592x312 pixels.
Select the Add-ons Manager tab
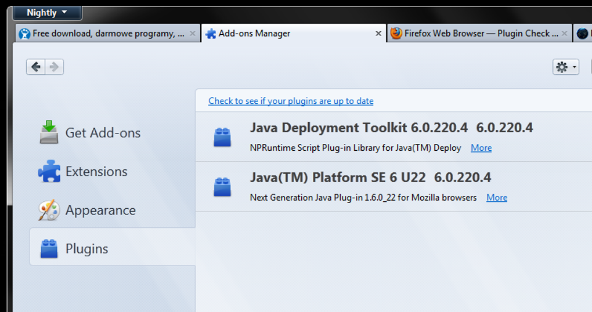coord(294,34)
